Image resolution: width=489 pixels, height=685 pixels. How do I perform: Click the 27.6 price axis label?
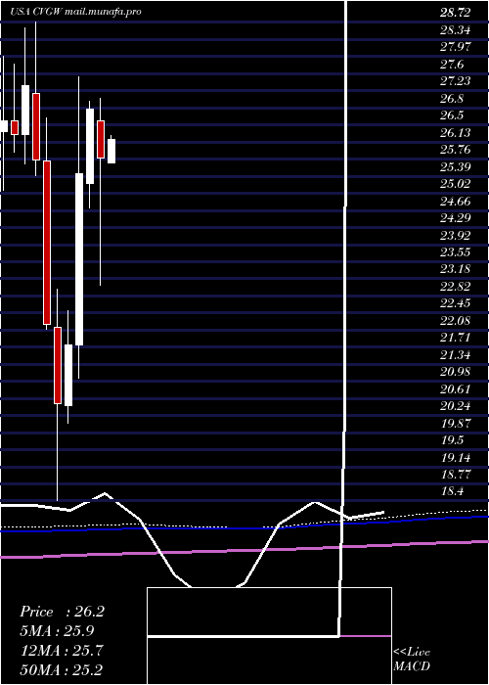(x=452, y=65)
